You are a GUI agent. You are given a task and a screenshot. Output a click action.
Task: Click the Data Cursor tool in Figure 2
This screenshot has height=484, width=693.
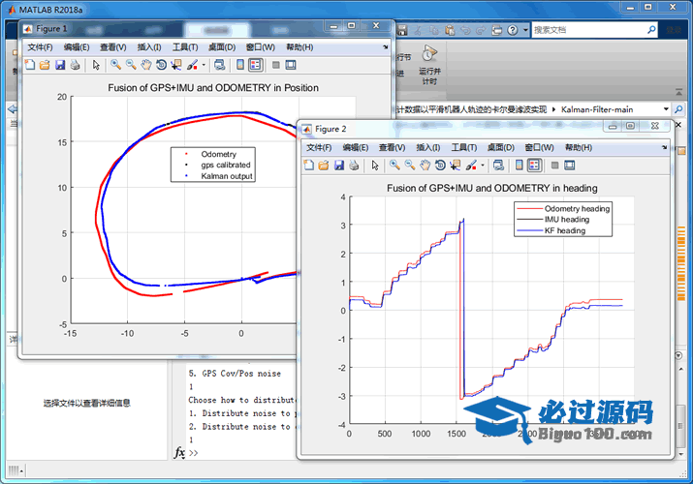coord(456,166)
